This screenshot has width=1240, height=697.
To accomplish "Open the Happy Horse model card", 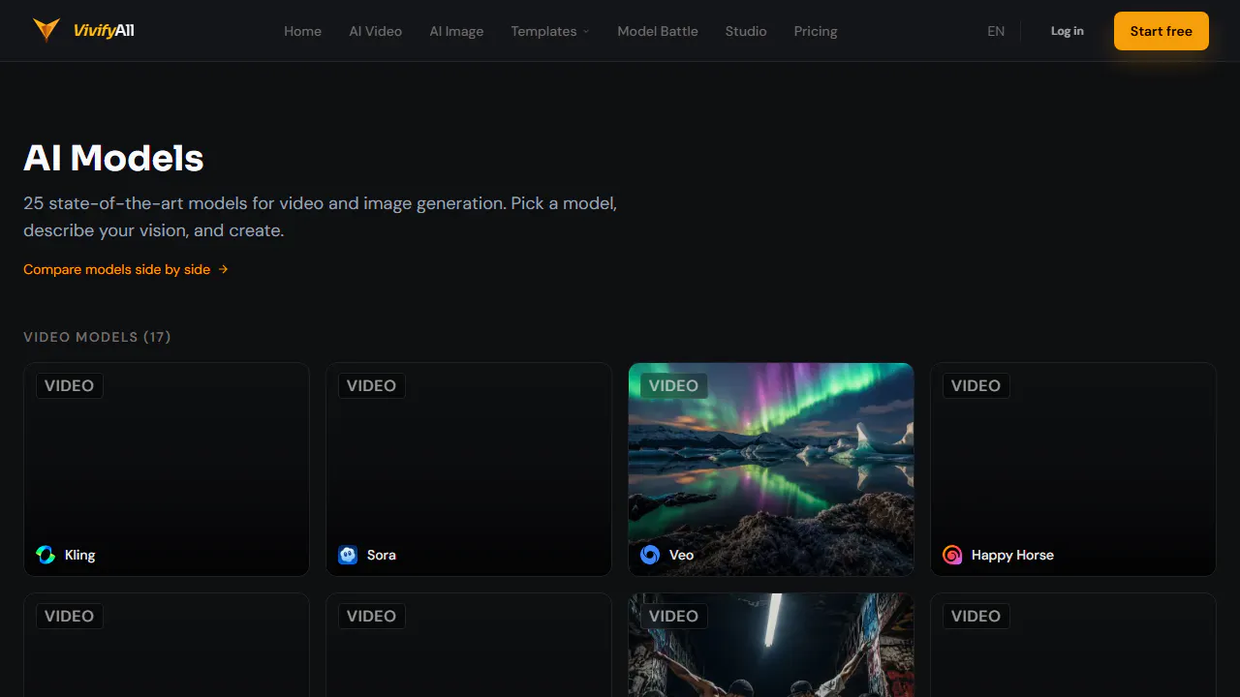I will [x=1073, y=470].
